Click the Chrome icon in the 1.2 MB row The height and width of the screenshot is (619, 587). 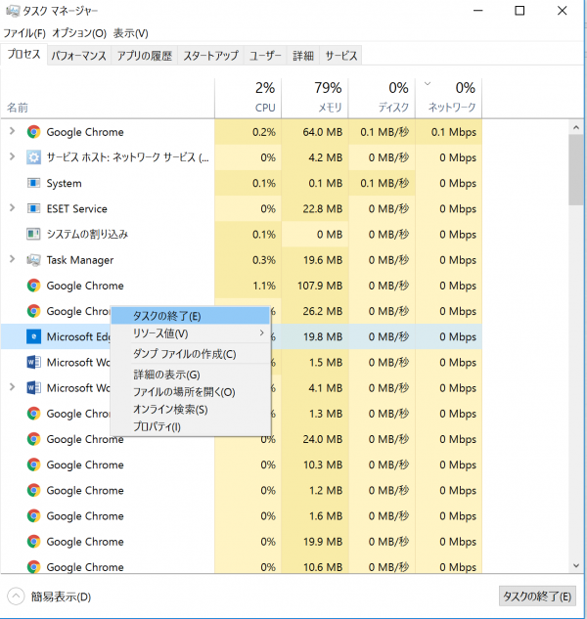[33, 490]
